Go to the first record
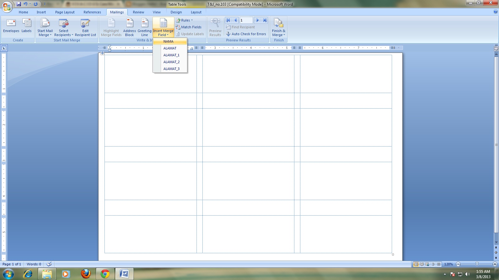 coord(228,20)
